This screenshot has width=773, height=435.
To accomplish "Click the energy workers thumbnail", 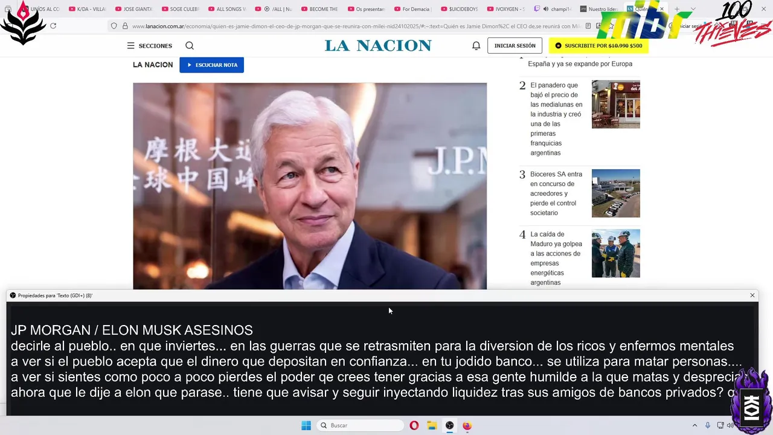I will (616, 253).
